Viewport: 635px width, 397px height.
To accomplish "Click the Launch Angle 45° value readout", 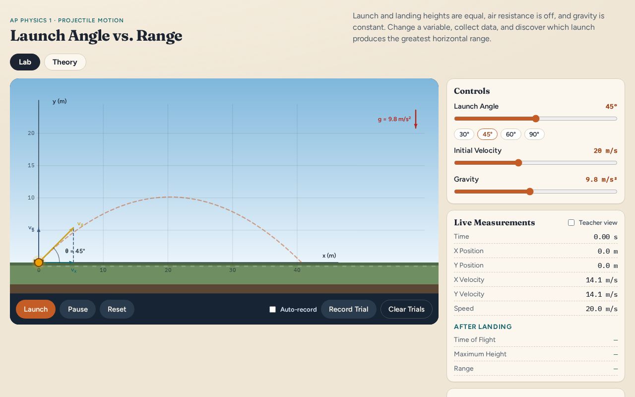I will tap(611, 107).
